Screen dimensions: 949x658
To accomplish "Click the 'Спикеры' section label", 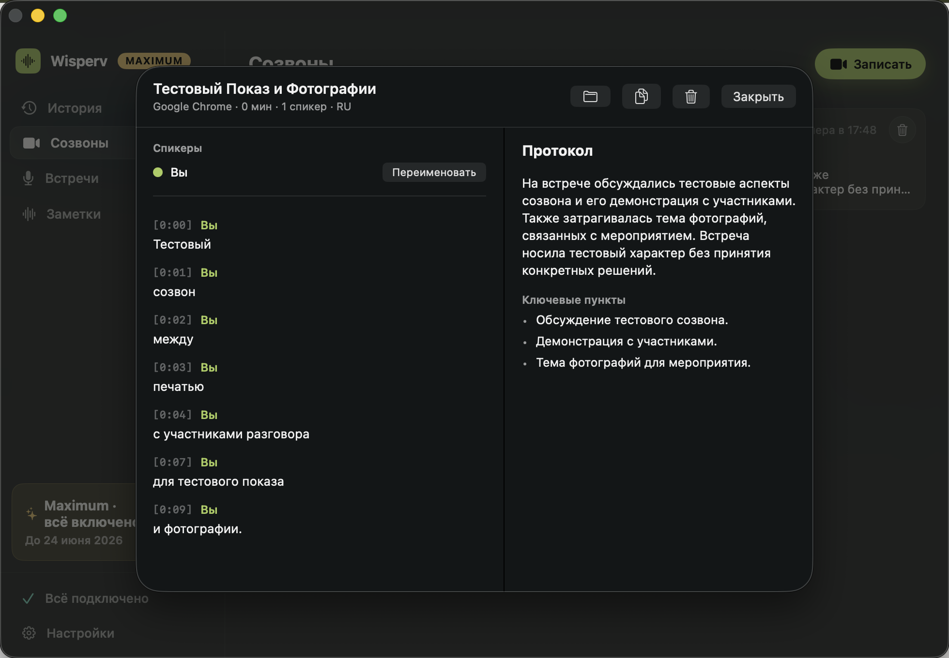I will (177, 148).
